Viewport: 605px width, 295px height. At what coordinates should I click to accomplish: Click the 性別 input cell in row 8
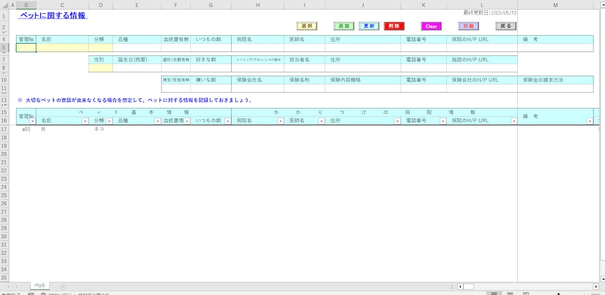(x=101, y=68)
